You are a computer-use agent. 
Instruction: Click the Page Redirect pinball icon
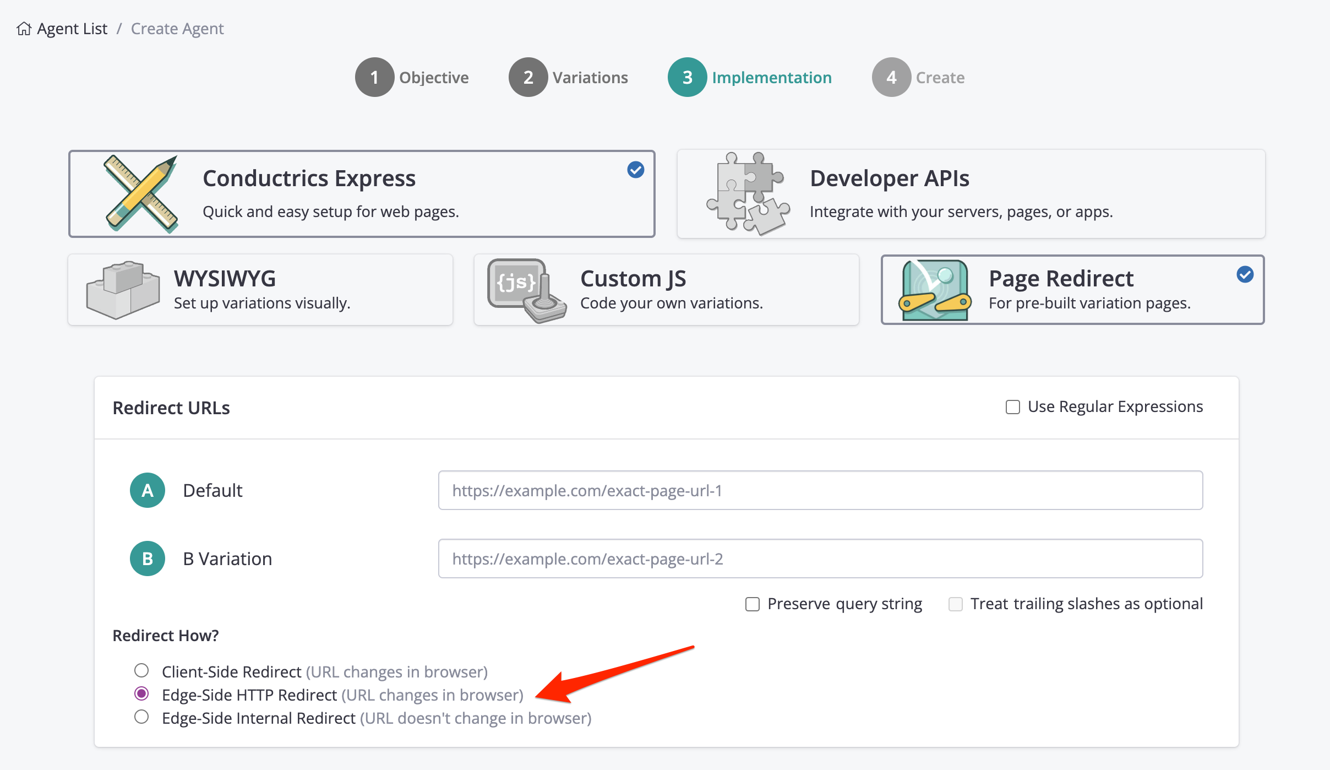934,290
